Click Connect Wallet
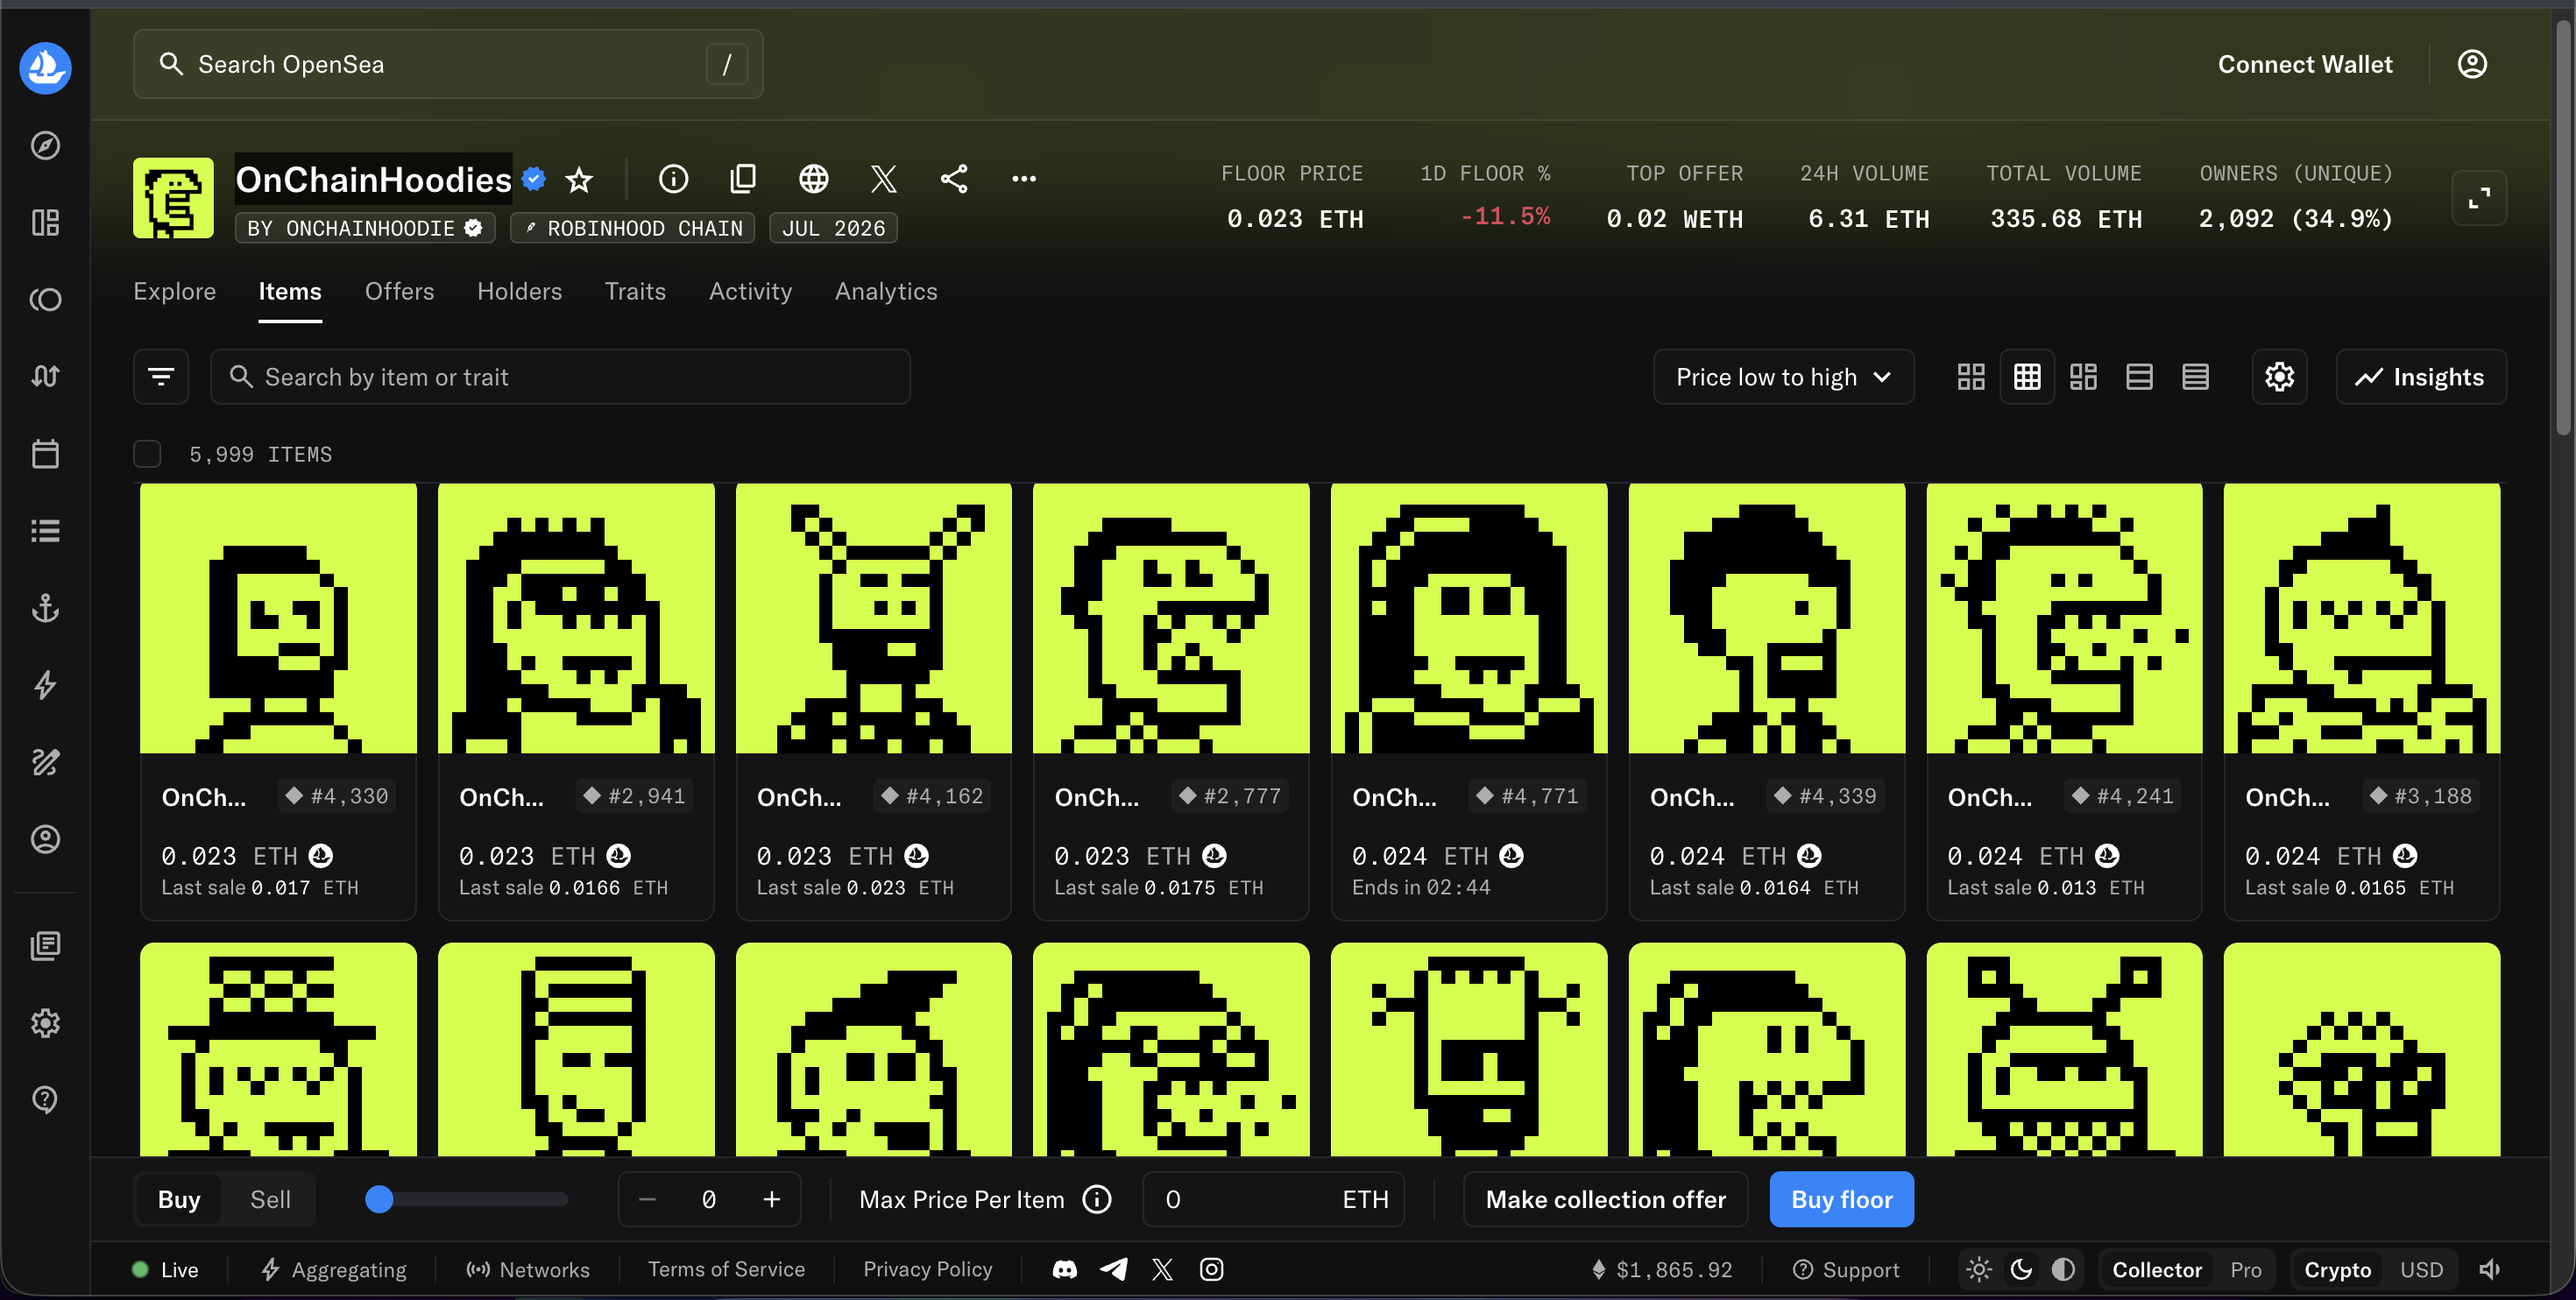 pyautogui.click(x=2305, y=64)
